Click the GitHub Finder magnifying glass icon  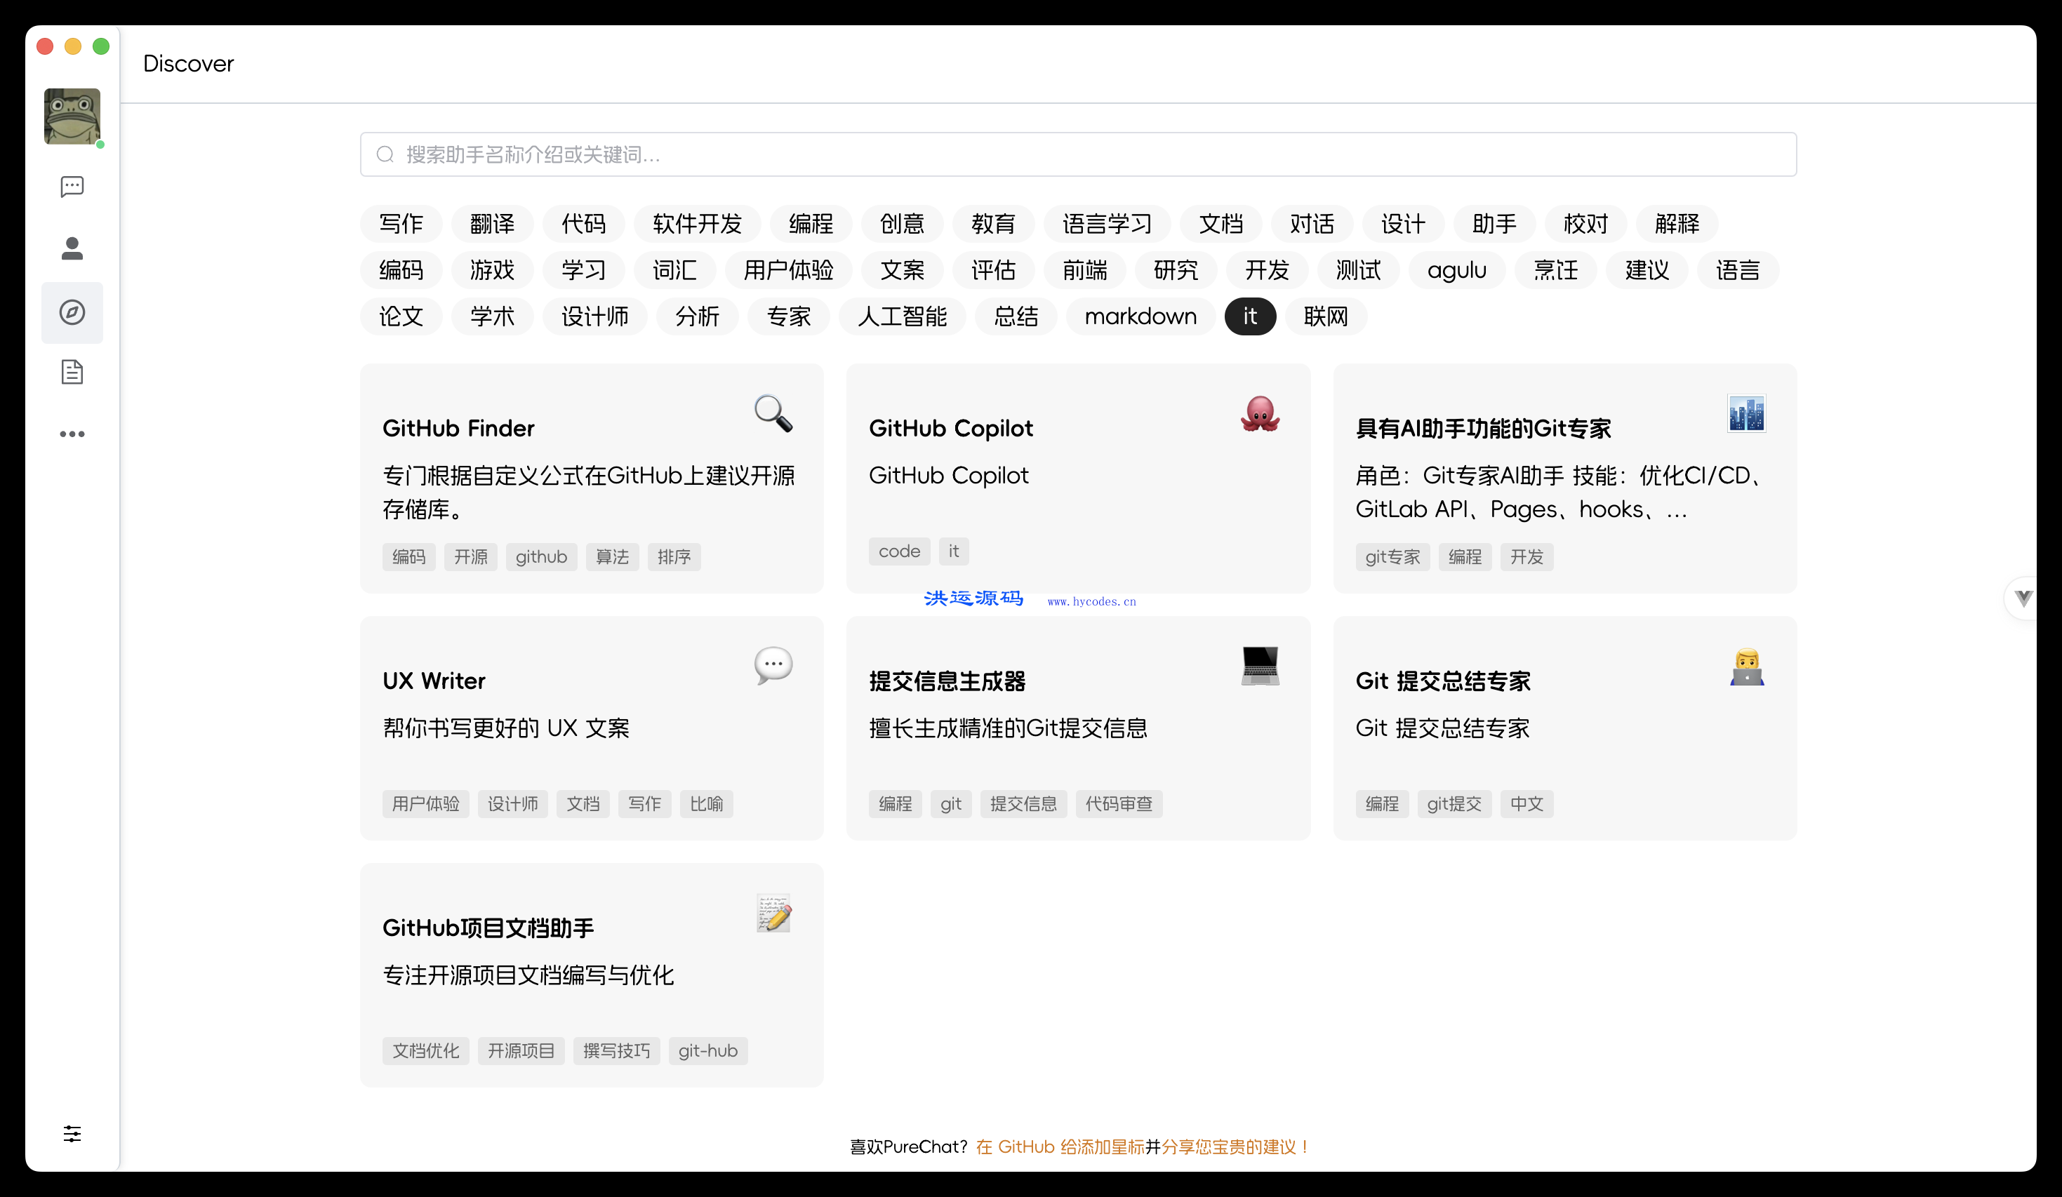(x=773, y=414)
